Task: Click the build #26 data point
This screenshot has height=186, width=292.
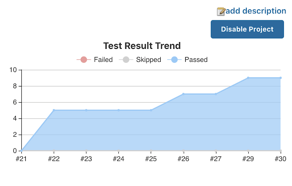Action: click(183, 94)
